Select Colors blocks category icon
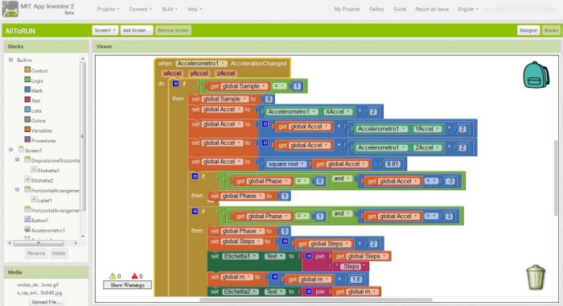 tap(27, 119)
